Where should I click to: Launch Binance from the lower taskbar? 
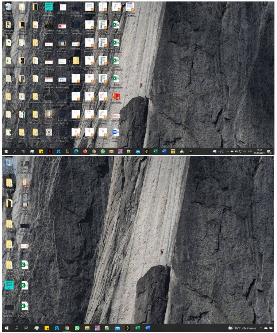127,328
